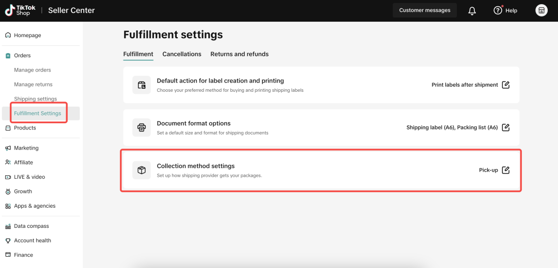Expand the Marketing sidebar section

coord(26,148)
